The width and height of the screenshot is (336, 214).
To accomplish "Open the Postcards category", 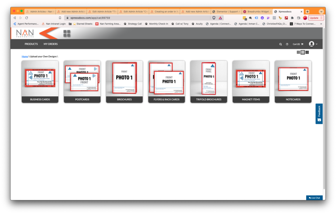I will click(x=82, y=82).
